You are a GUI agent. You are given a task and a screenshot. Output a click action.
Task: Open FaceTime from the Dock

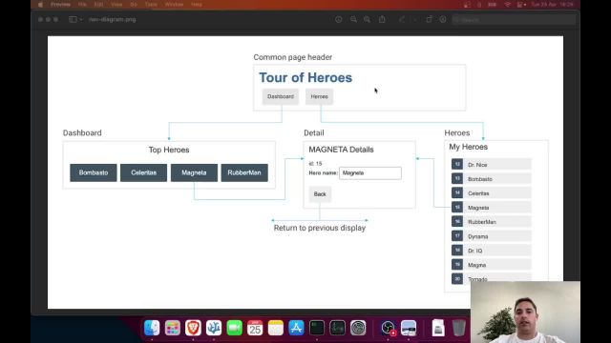[234, 328]
